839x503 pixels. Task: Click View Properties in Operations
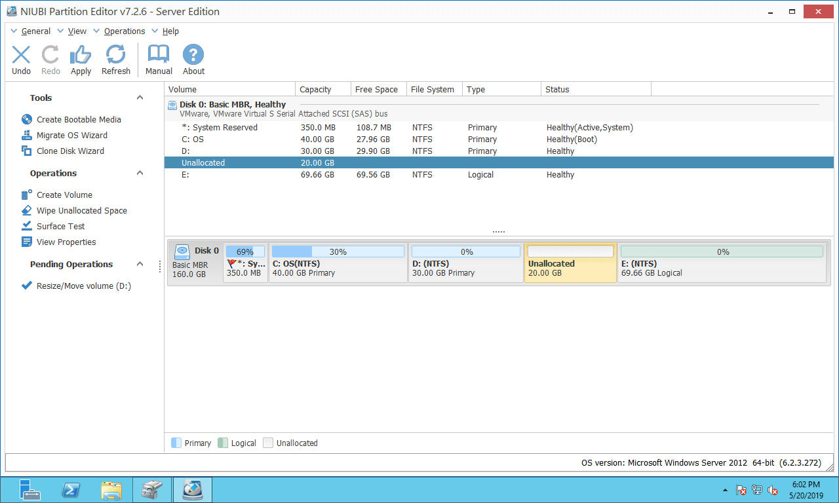pos(66,242)
